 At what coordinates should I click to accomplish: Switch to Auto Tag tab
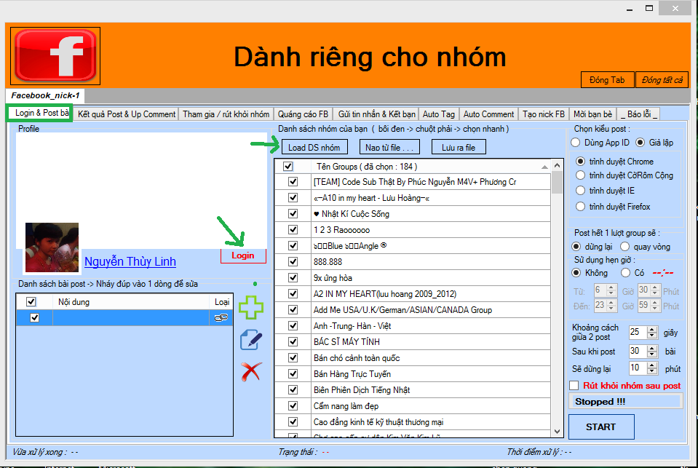coord(439,114)
